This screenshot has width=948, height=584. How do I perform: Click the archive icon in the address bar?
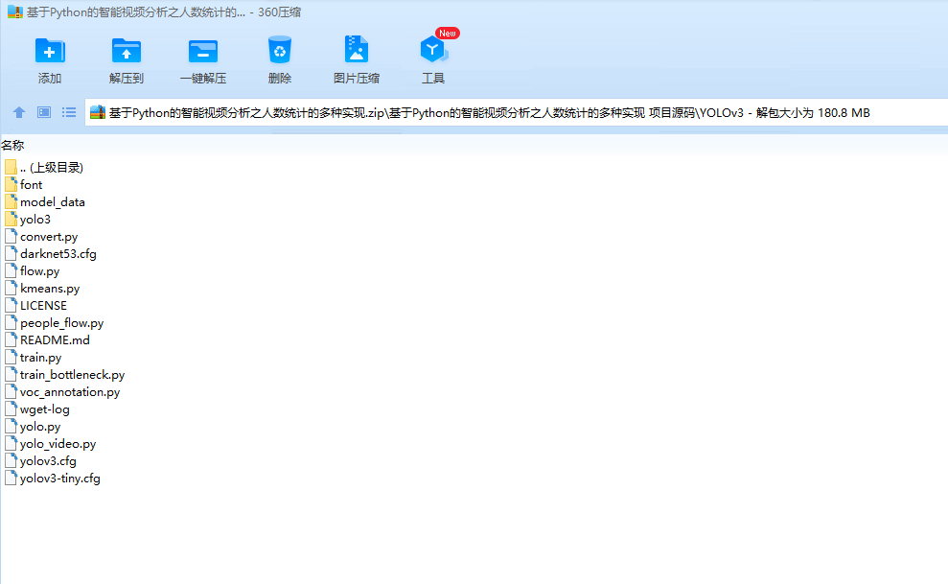(x=98, y=112)
